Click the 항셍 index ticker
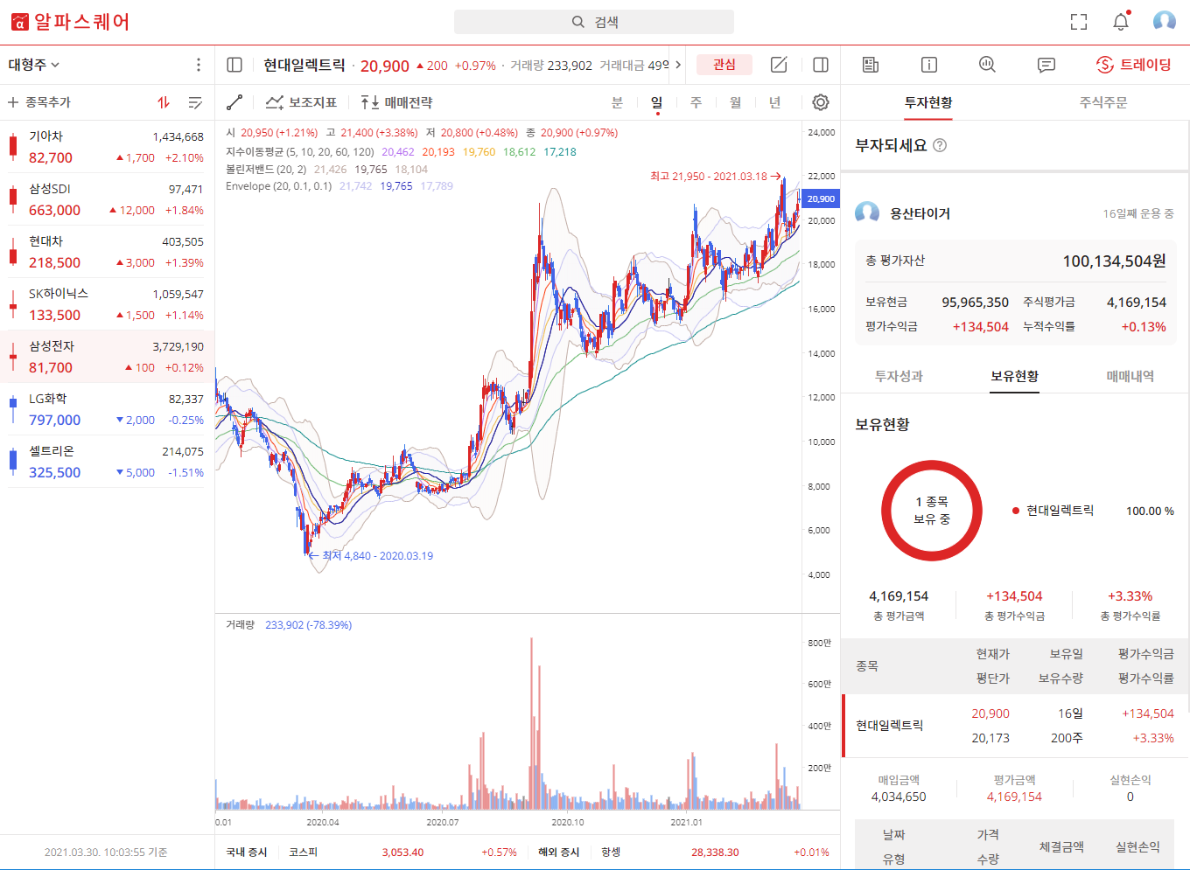Viewport: 1190px width, 870px height. coord(715,852)
